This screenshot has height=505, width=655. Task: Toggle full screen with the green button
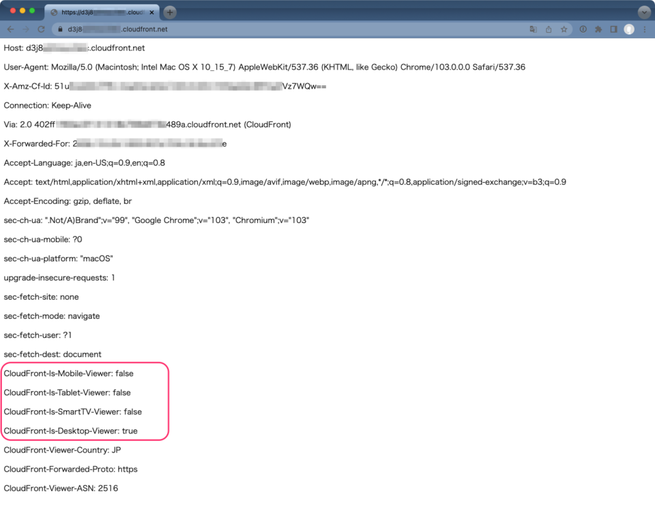[x=32, y=12]
